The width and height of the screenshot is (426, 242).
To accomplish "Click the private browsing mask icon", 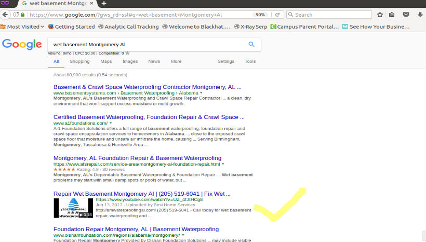I will click(x=5, y=3).
